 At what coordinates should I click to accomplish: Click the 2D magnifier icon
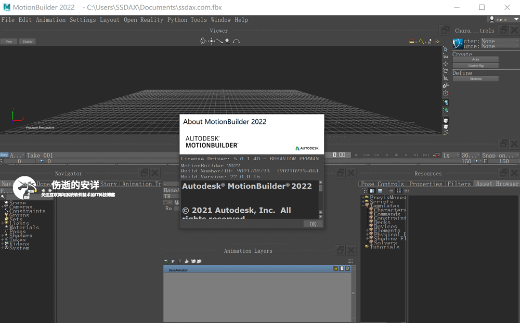430,42
